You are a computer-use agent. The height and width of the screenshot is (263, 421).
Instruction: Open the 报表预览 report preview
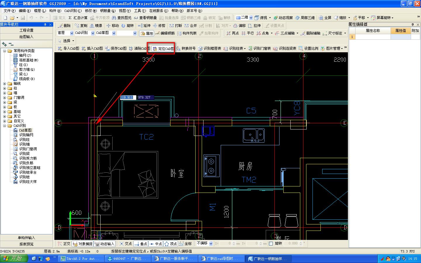click(x=27, y=244)
